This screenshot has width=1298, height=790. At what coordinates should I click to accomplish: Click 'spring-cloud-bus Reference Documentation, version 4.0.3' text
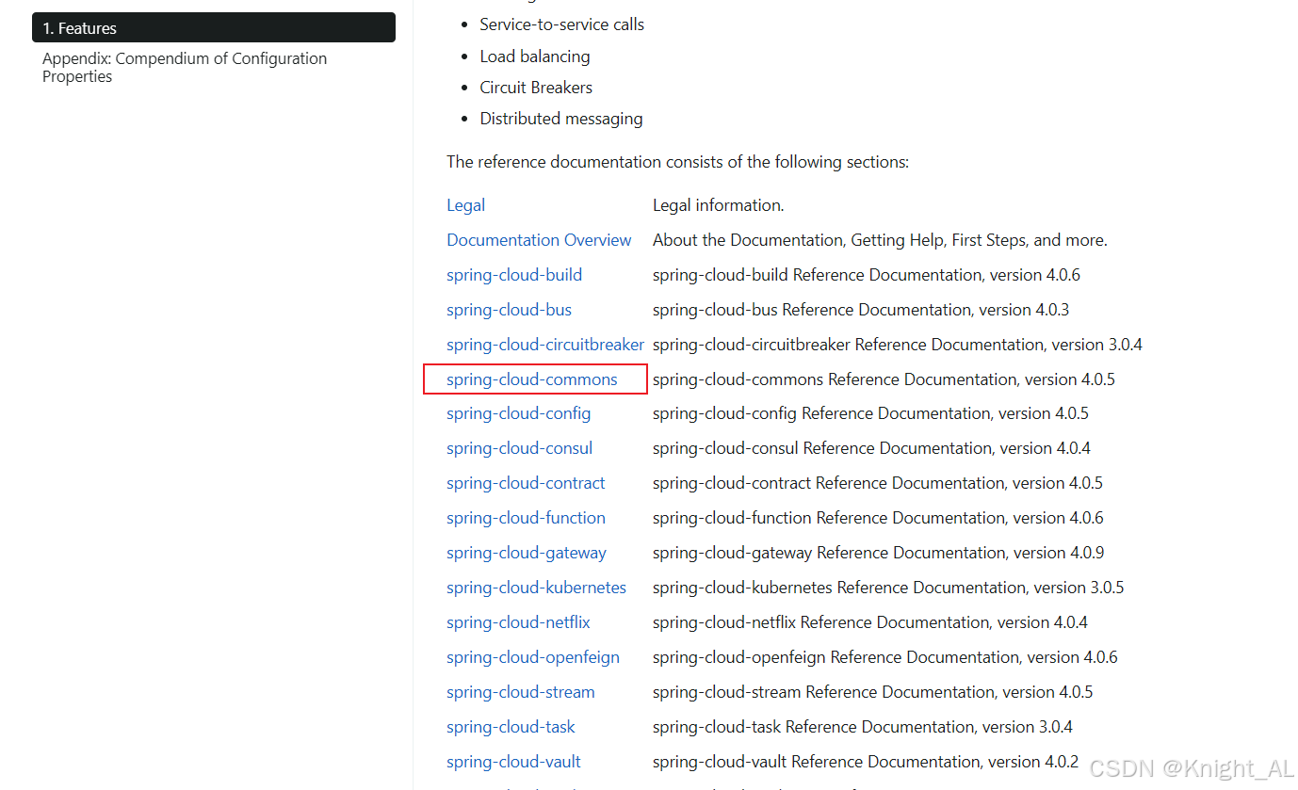click(861, 310)
